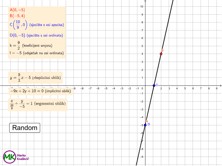Click the 'koeficijent smjera' text
The image size is (222, 166).
click(37, 46)
